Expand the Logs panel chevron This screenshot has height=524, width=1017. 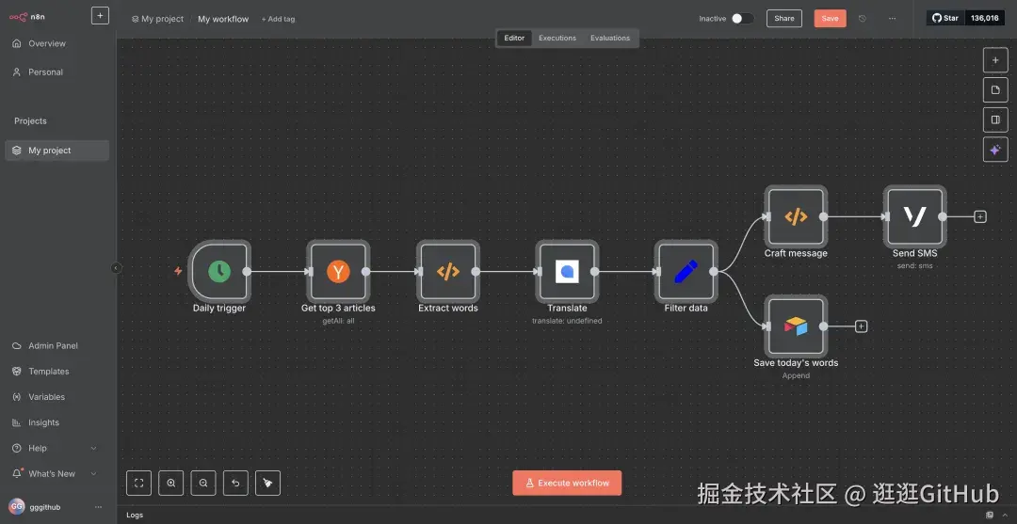tap(1005, 515)
